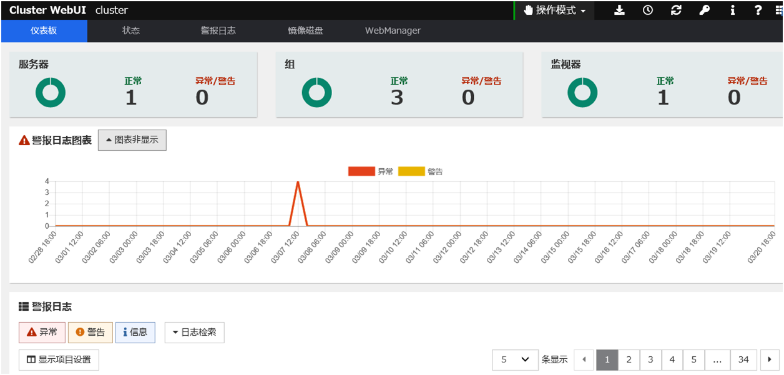Toggle the 异常 error log filter
The width and height of the screenshot is (784, 375).
42,333
